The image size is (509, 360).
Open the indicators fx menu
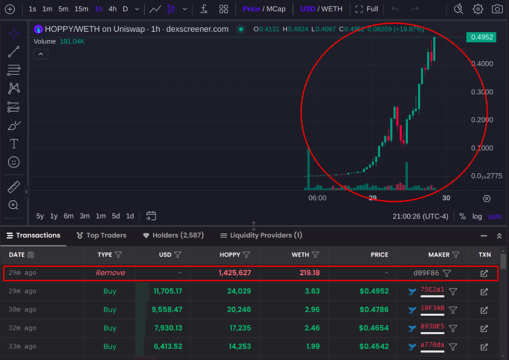click(x=204, y=9)
